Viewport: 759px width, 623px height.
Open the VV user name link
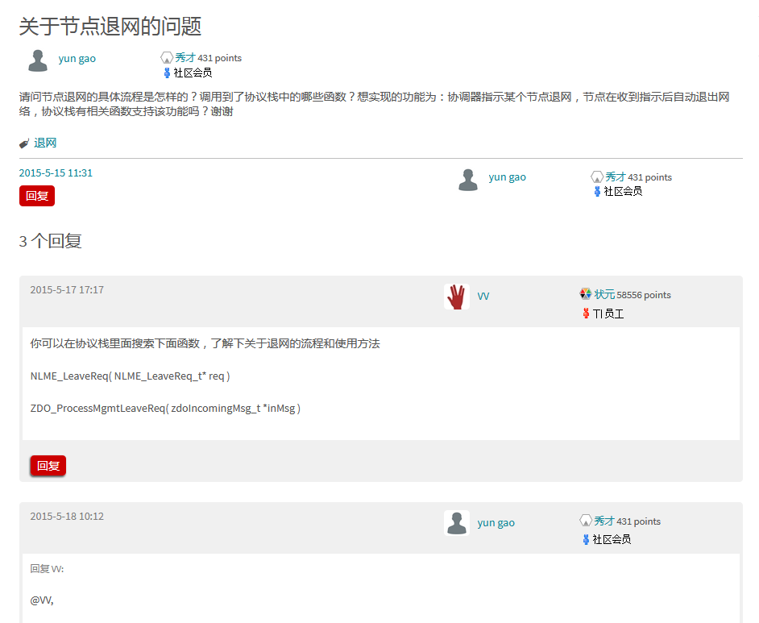click(483, 297)
